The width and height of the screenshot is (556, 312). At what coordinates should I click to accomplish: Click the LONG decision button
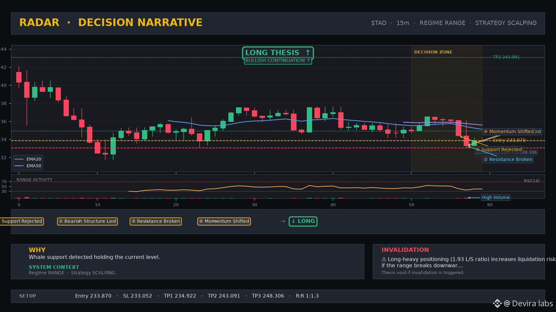point(303,221)
